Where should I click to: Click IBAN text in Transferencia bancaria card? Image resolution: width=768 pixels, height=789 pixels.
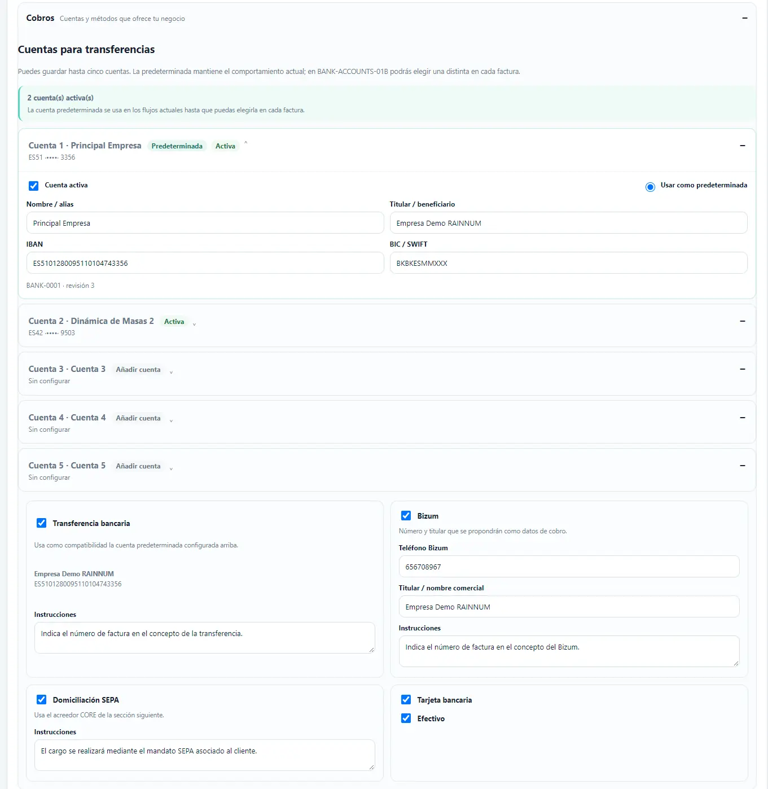78,584
